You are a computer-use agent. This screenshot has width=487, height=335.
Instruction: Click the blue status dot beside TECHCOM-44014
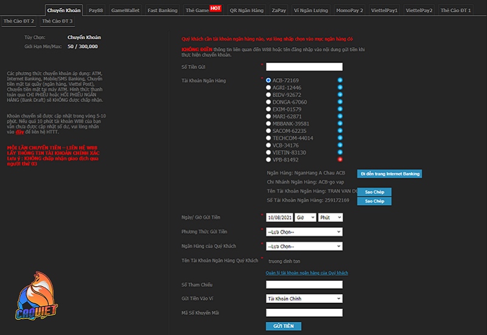[x=340, y=138]
